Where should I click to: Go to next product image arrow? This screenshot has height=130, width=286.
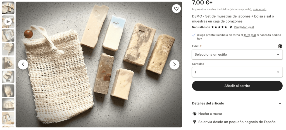[174, 64]
